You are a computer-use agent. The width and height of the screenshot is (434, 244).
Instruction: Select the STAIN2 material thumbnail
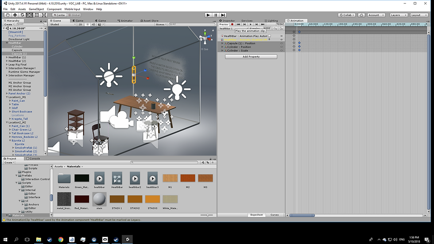[135, 199]
